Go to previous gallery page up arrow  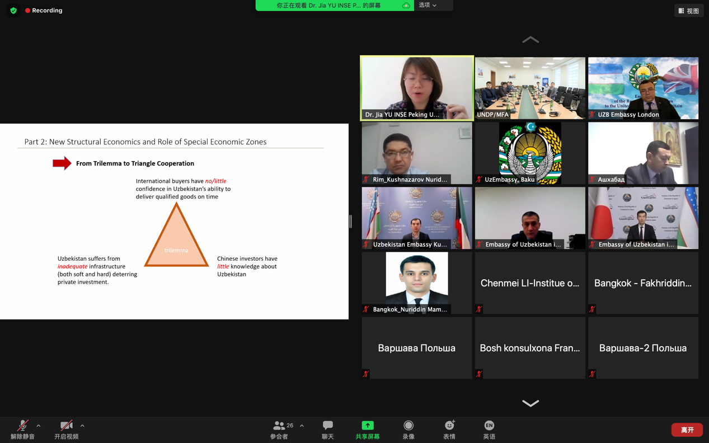(530, 40)
